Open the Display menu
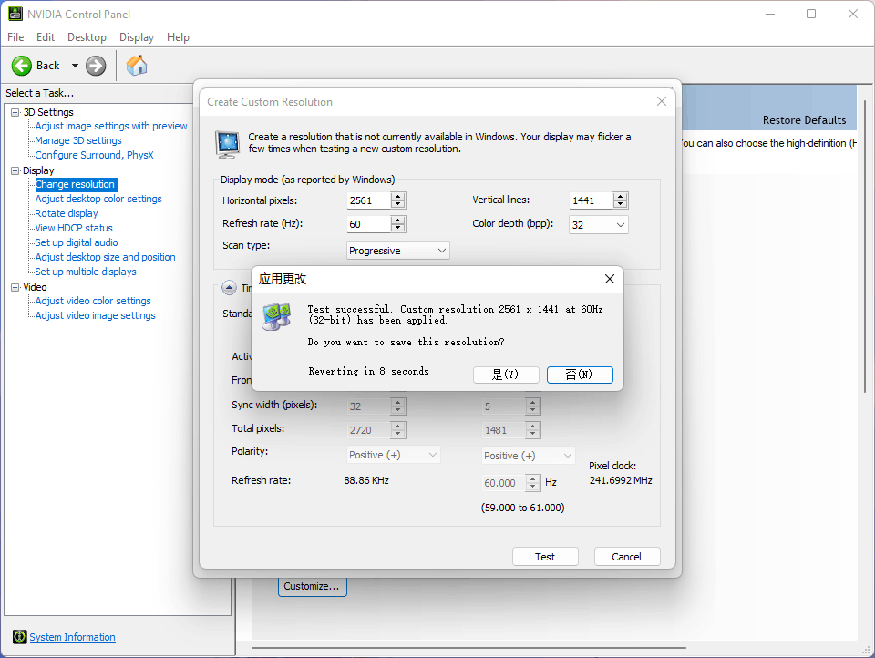 (137, 36)
